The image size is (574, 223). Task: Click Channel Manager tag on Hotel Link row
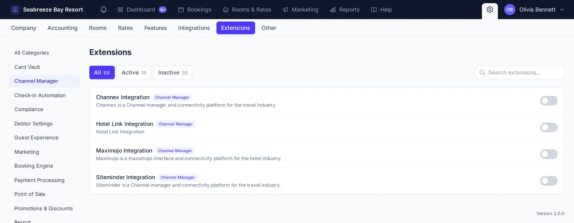pyautogui.click(x=176, y=124)
